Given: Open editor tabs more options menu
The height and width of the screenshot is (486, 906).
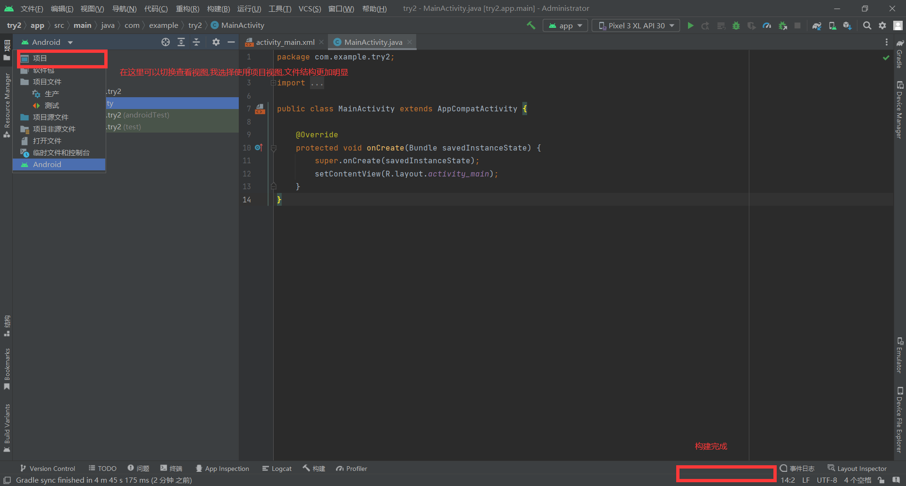Looking at the screenshot, I should [887, 42].
